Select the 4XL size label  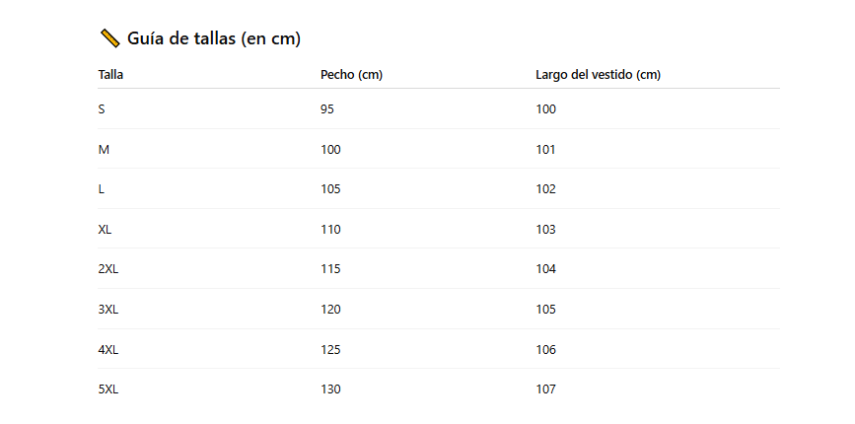[108, 349]
